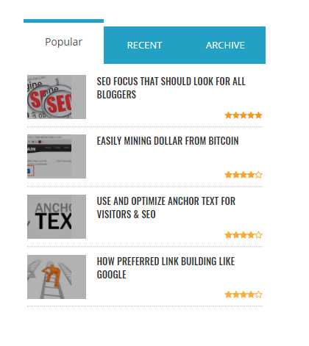Viewport: 309px width, 346px height.
Task: Open SEO Focus That Should Look For All Bloggers post
Action: pos(171,88)
